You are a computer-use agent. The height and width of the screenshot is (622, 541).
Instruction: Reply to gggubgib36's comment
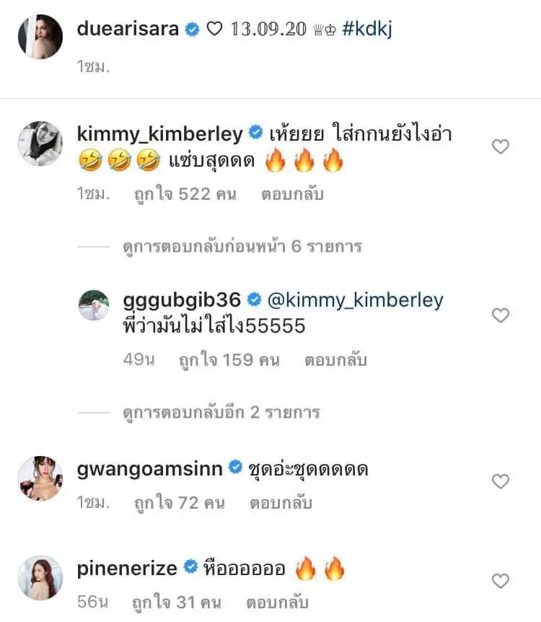pos(335,359)
